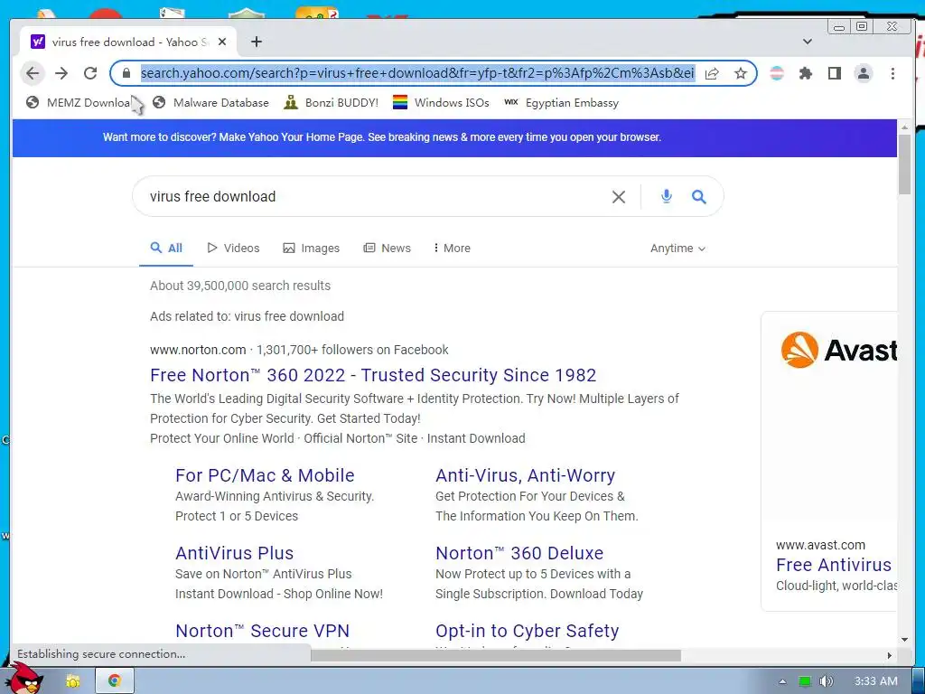The height and width of the screenshot is (694, 925).
Task: Select the All results tab
Action: pos(166,249)
